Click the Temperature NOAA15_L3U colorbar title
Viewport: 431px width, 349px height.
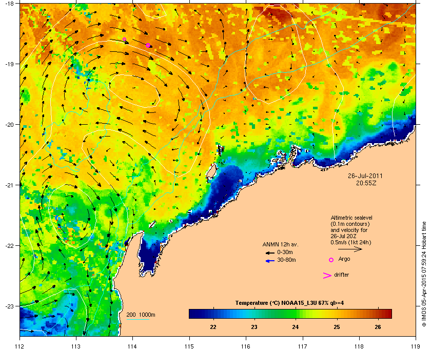pos(289,303)
